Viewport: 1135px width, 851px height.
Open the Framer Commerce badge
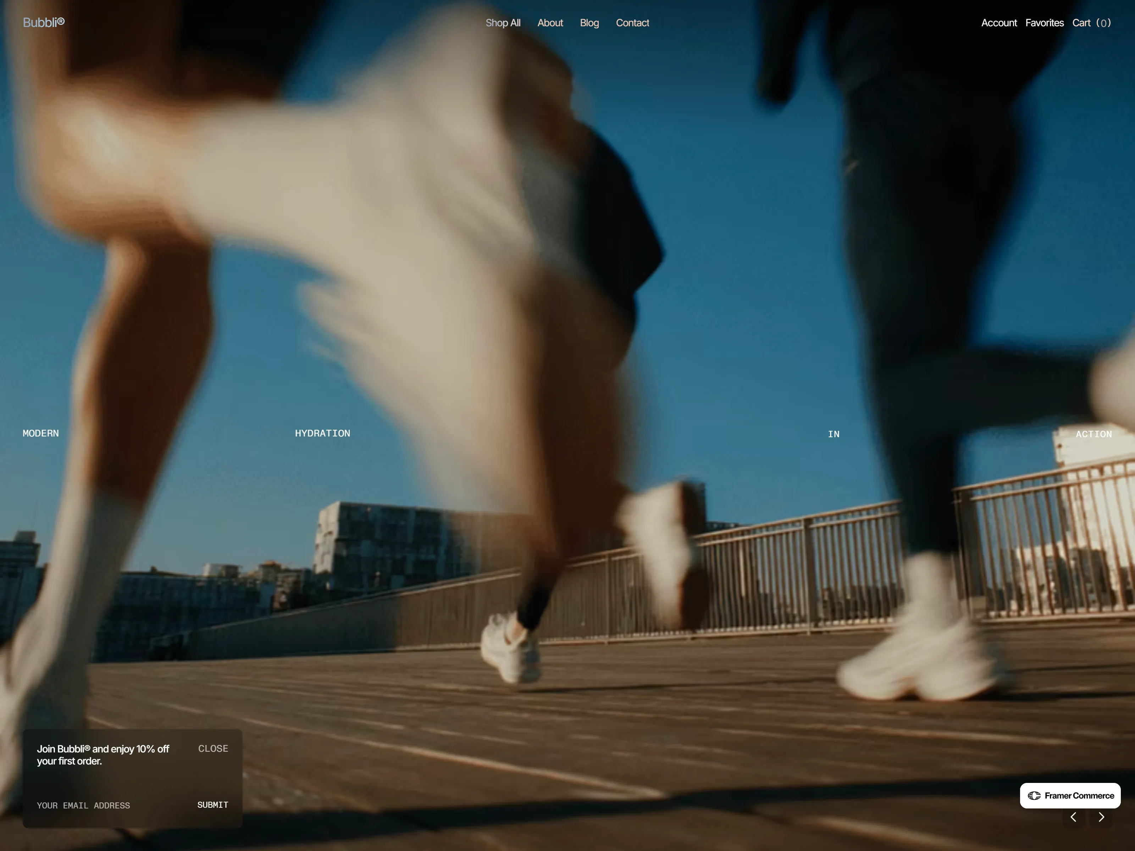click(x=1070, y=796)
